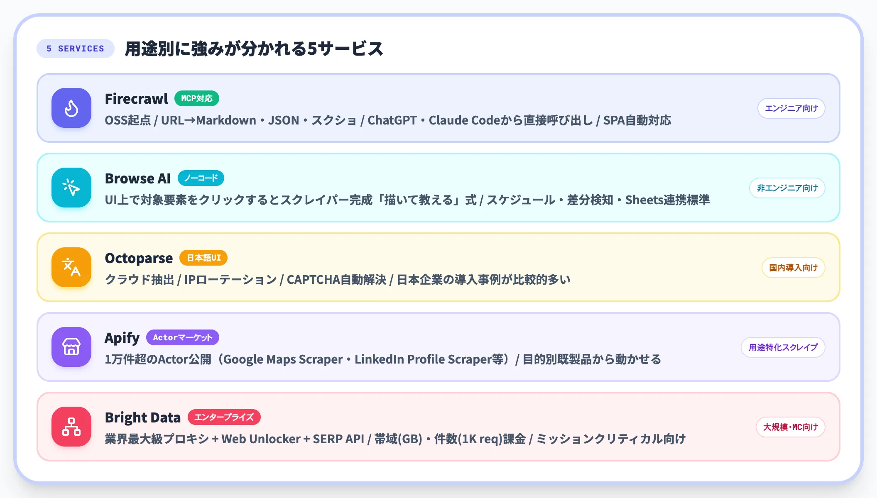Screen dimensions: 877x498
Task: Click the Apify service name
Action: (x=122, y=338)
